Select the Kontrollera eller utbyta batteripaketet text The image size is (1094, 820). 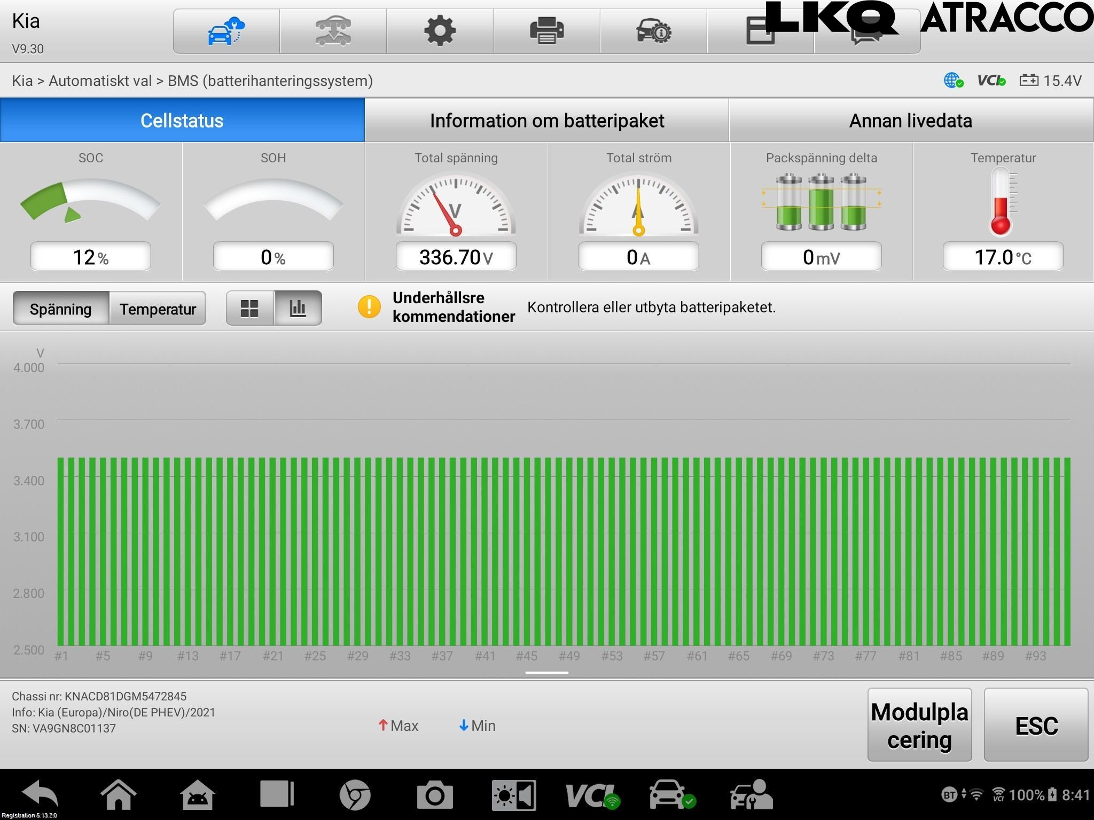[x=652, y=307]
